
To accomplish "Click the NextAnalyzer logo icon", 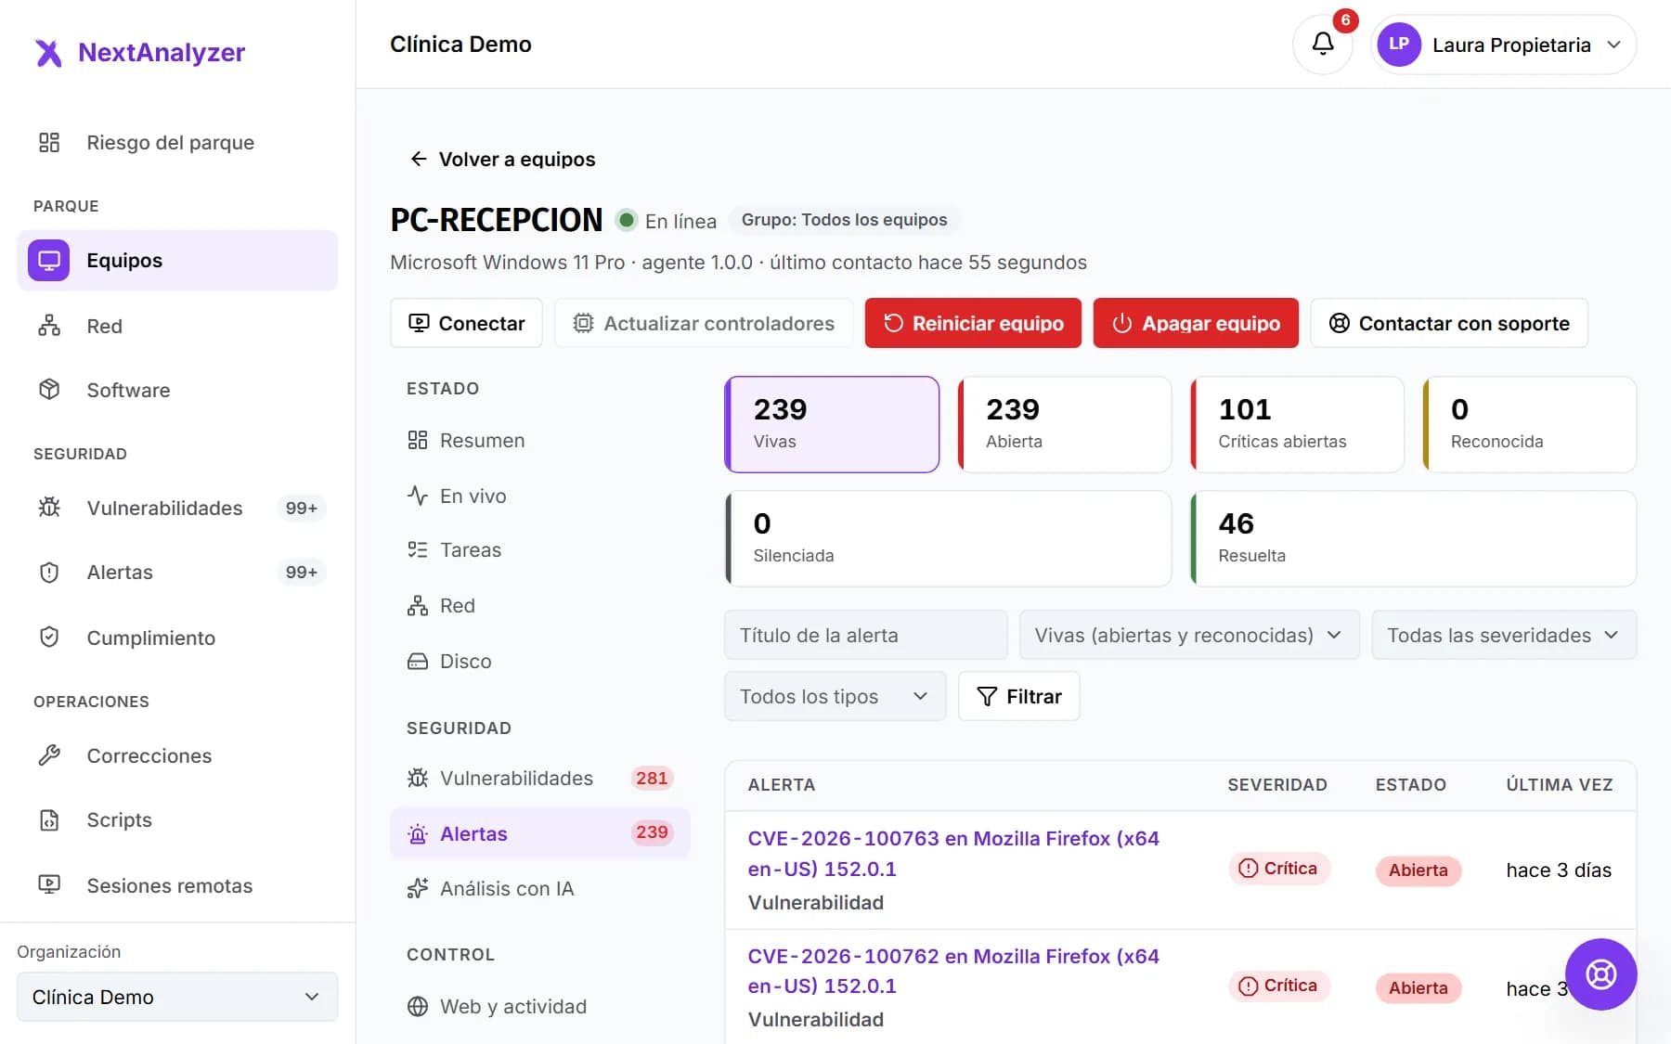I will coord(48,53).
